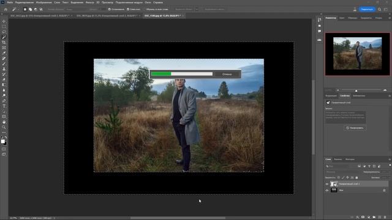Toggle the Сглаживание checkbox

110,9
